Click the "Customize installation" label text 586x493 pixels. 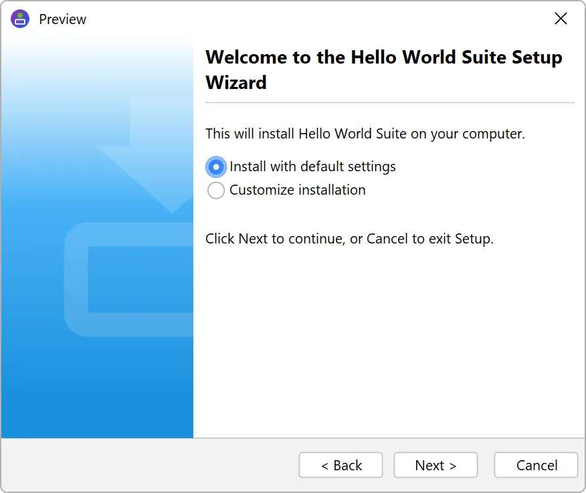coord(298,190)
